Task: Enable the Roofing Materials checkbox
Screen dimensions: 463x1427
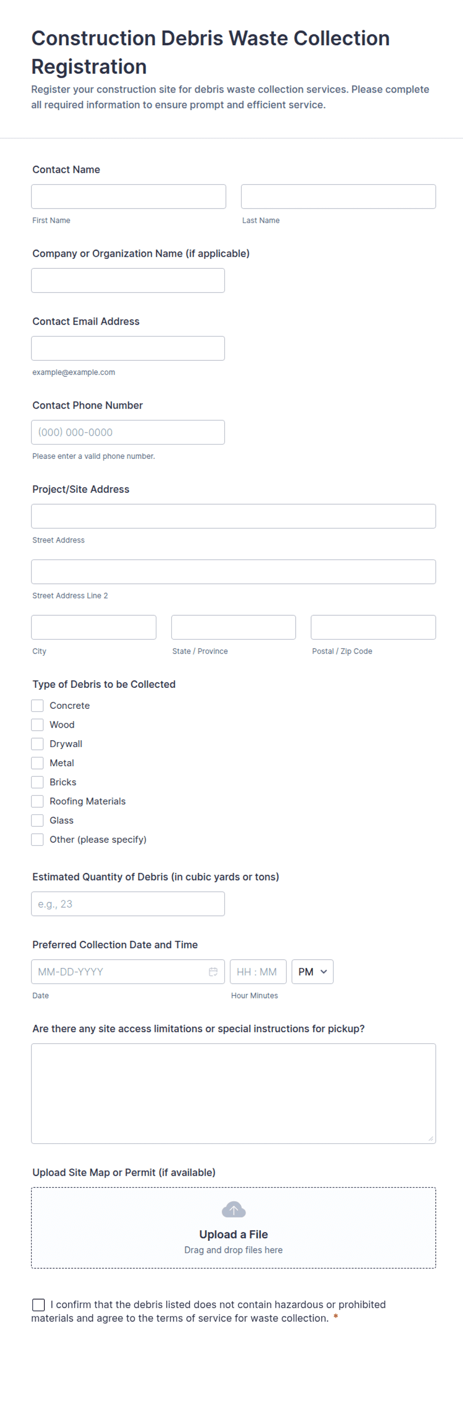Action: point(37,801)
